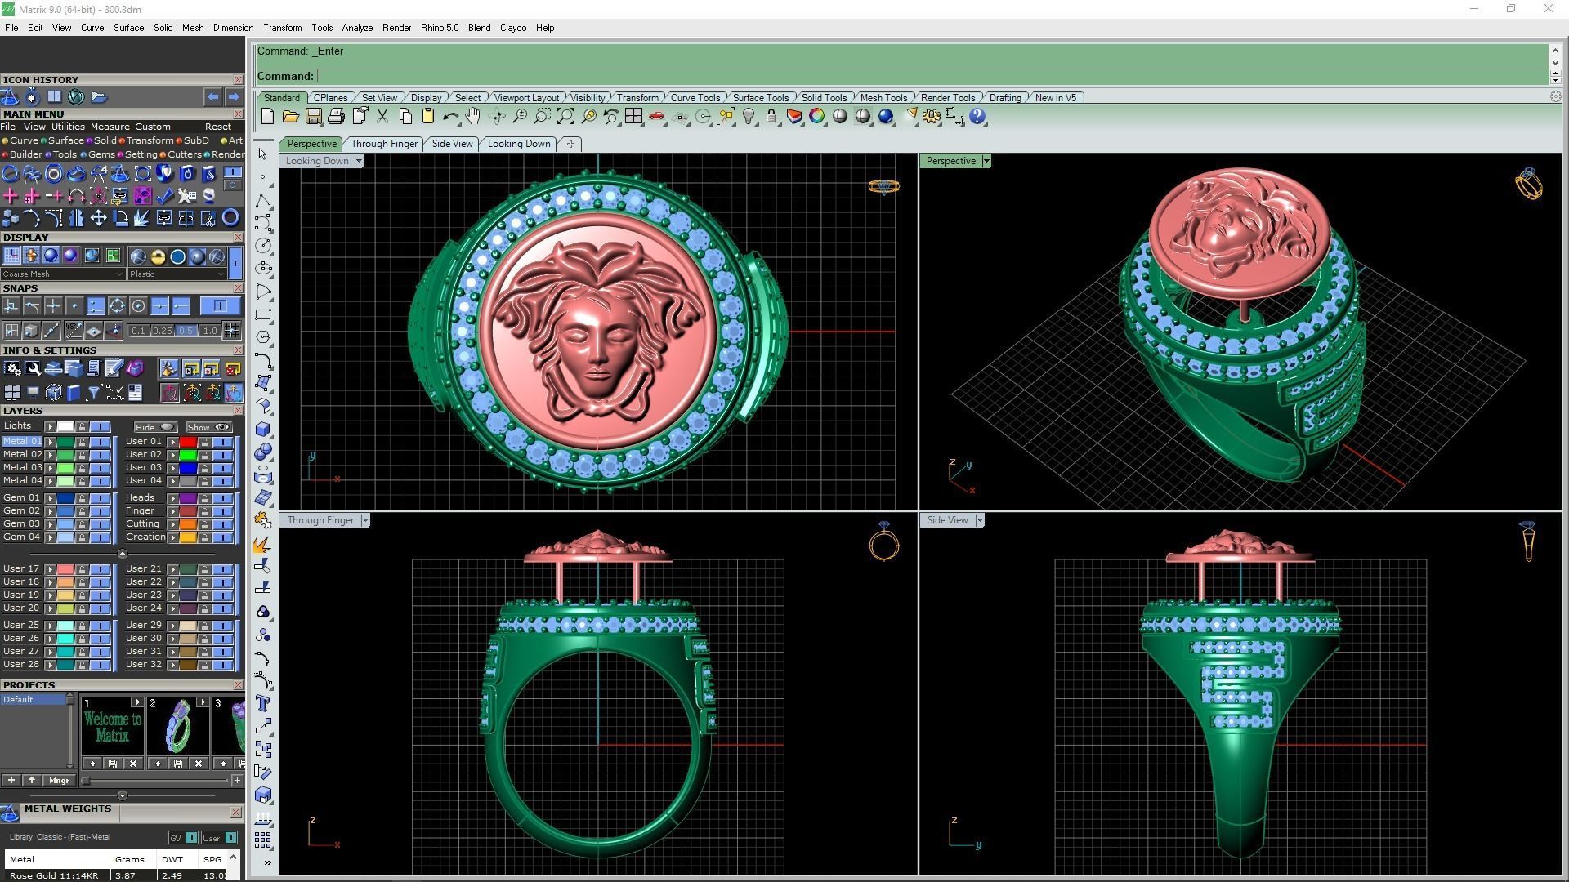
Task: Click the Hide button in Layers
Action: tap(155, 427)
